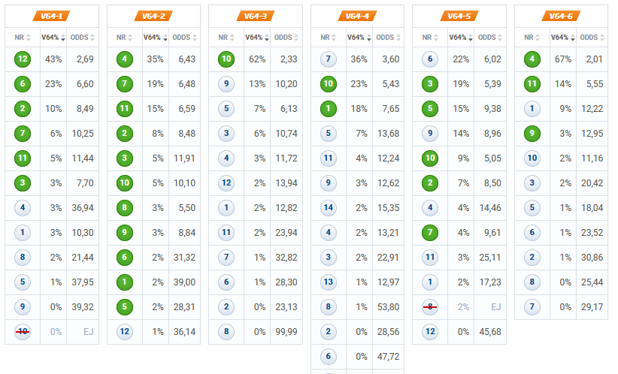Sort V64-6 by ODDS header

(592, 38)
